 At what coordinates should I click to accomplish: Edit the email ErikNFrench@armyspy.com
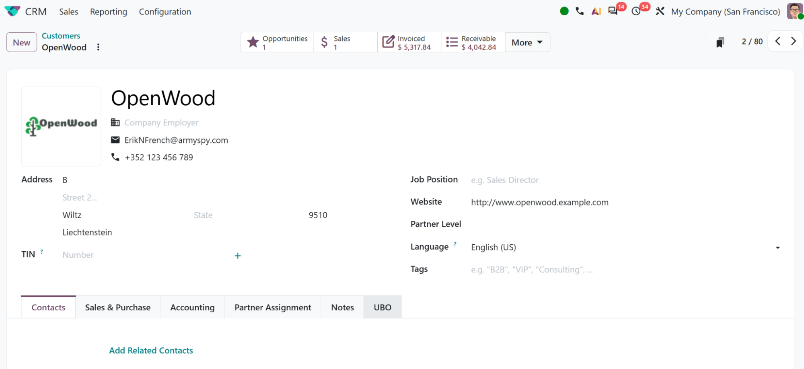click(176, 140)
